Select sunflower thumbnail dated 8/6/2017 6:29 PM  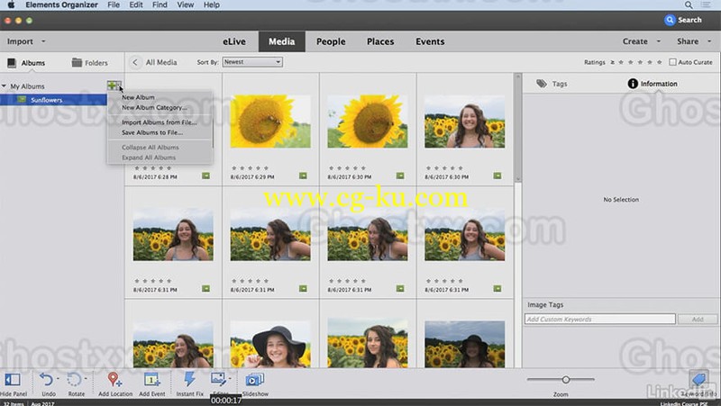click(x=270, y=122)
